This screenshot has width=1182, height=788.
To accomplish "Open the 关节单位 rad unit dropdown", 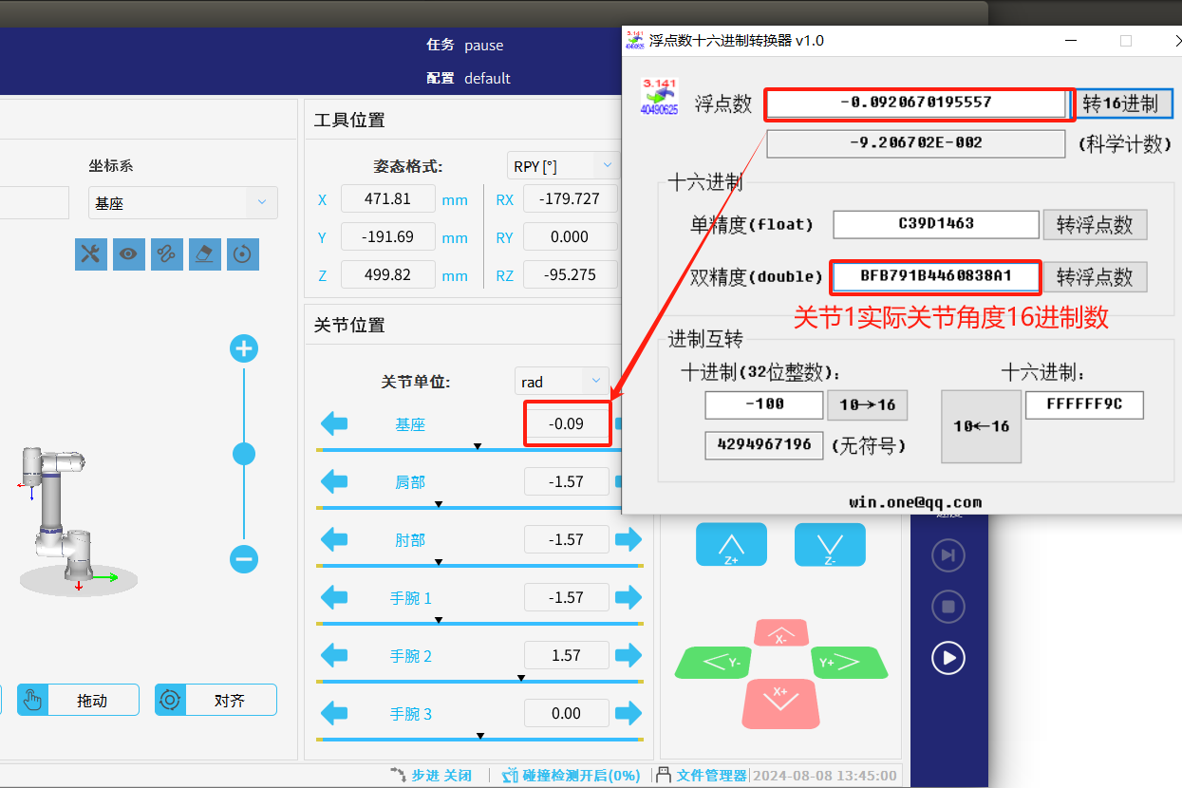I will click(561, 382).
